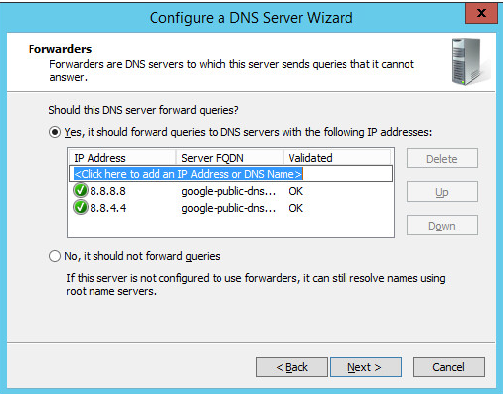Click green validation check icon for 8.8.4.4
Viewport: 503px width, 394px height.
(81, 208)
